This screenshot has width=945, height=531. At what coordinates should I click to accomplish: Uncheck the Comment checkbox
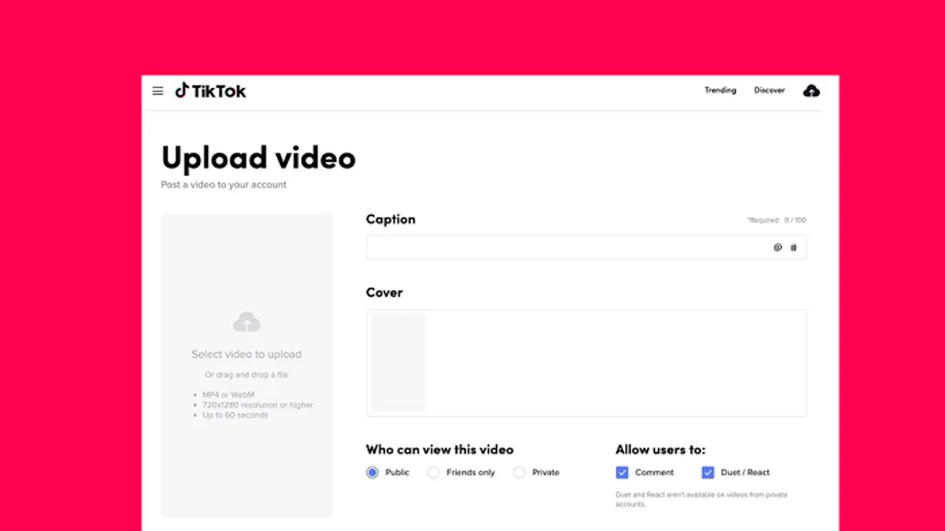pyautogui.click(x=622, y=473)
